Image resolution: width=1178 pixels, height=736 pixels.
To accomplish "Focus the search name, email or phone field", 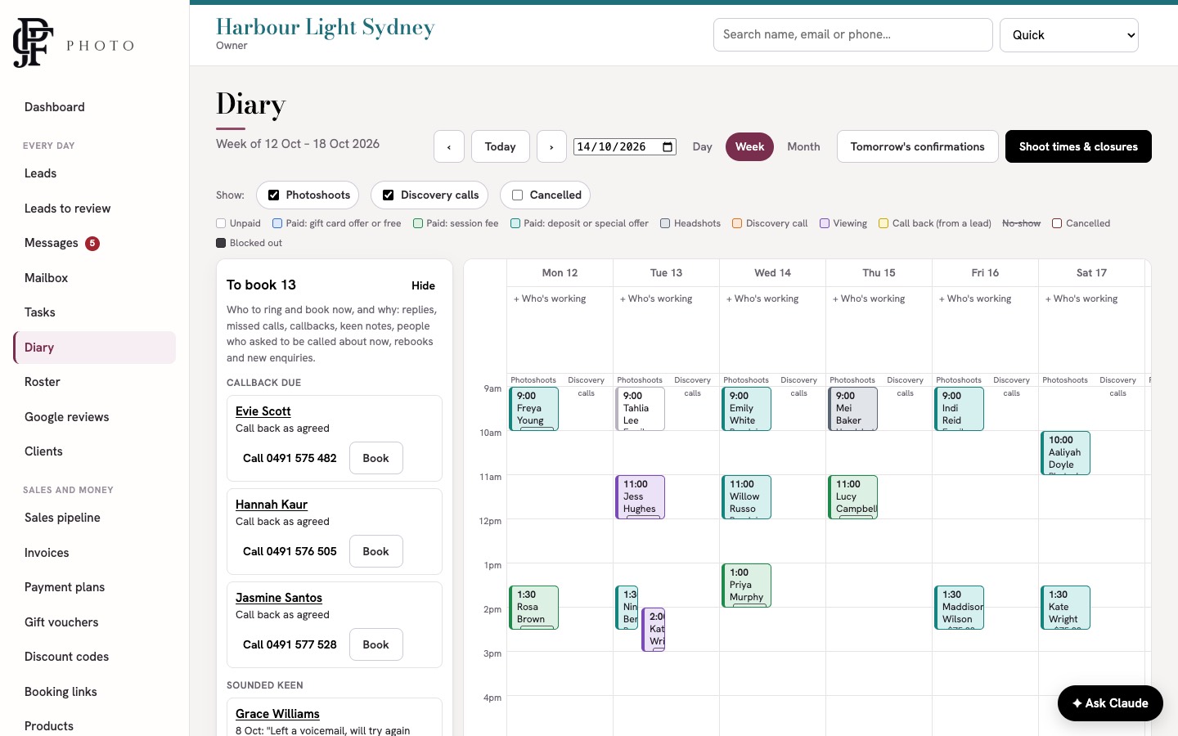I will pos(852,35).
